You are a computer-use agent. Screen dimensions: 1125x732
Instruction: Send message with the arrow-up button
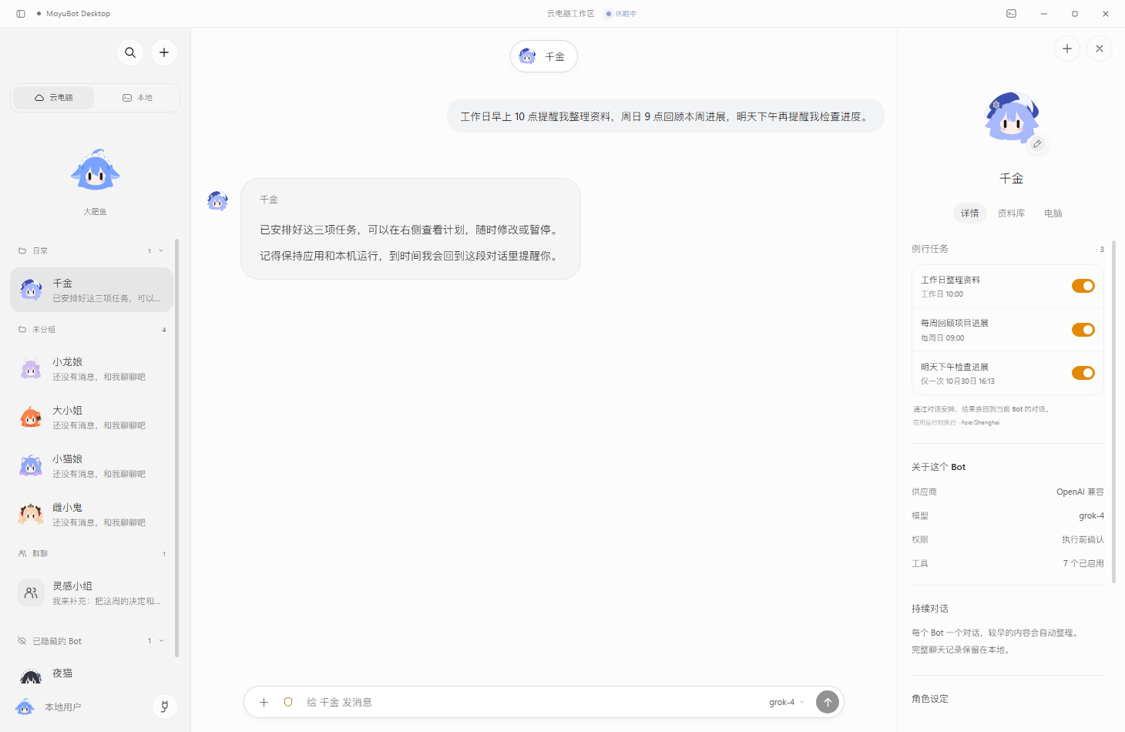click(828, 702)
